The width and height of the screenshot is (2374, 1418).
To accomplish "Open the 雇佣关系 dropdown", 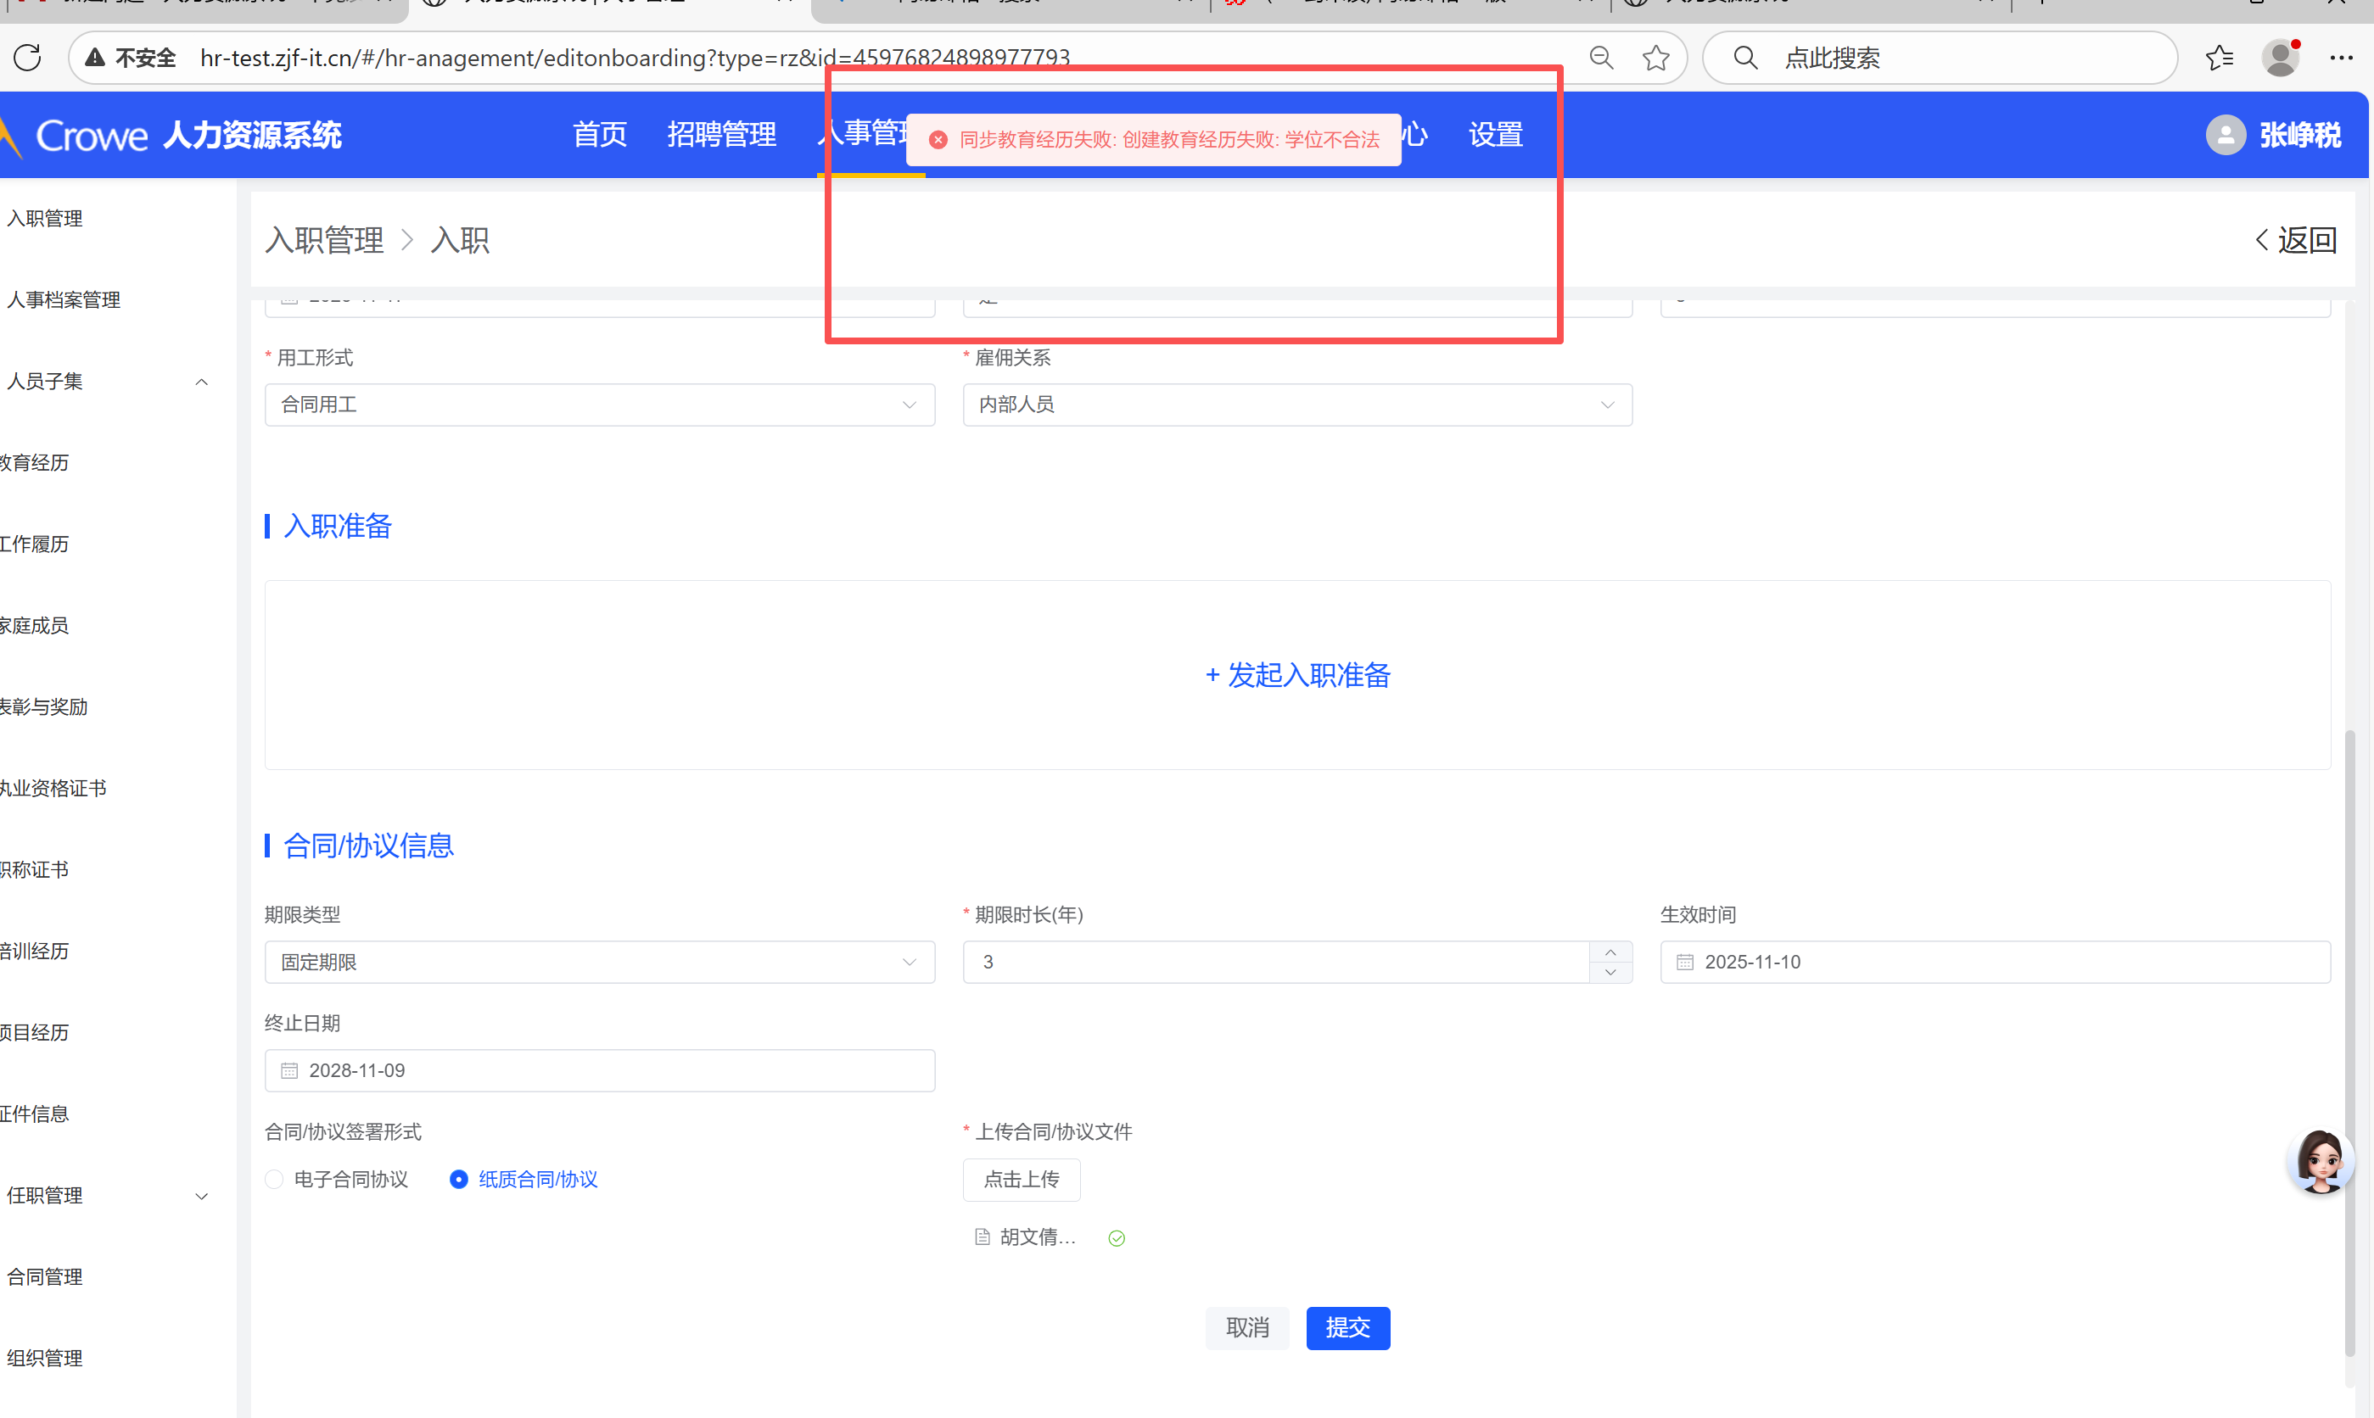I will [1297, 405].
